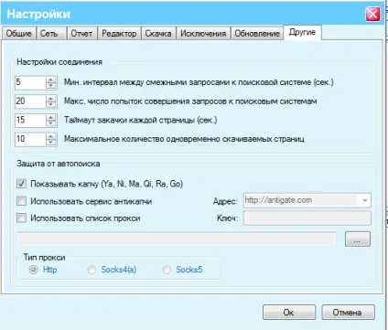Select the Socks4(a) proxy type radio
The image size is (388, 330).
pyautogui.click(x=92, y=270)
